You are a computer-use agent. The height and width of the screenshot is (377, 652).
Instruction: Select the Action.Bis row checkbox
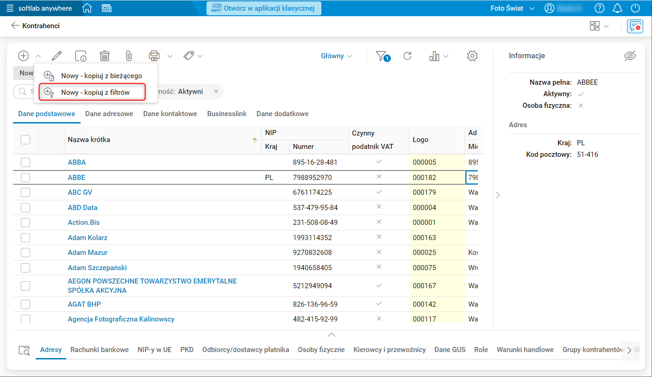[x=25, y=222]
